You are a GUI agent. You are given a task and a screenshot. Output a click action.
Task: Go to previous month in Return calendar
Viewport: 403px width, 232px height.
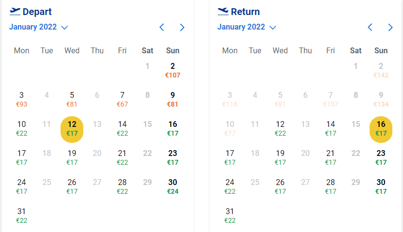[370, 27]
